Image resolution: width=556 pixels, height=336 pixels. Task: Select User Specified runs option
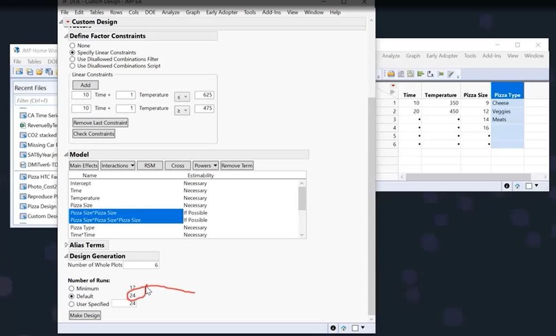point(72,304)
